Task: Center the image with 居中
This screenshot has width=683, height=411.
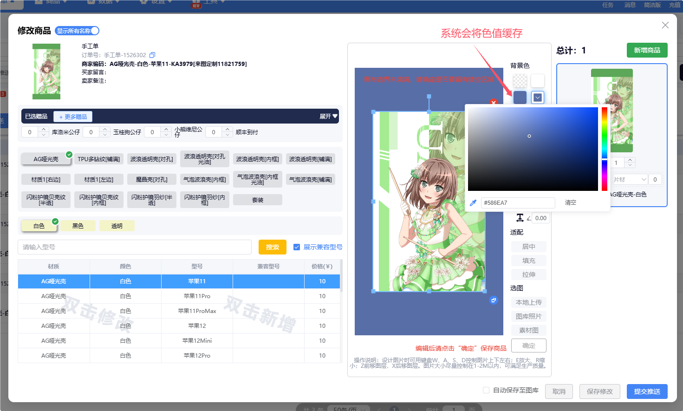Action: coord(529,247)
